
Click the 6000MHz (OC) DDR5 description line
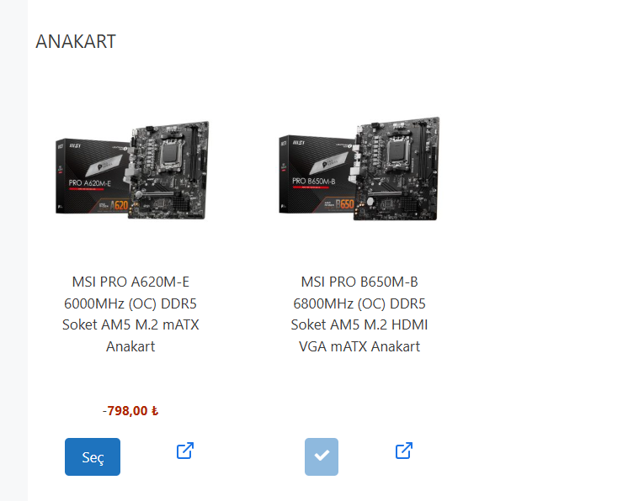[x=130, y=303]
